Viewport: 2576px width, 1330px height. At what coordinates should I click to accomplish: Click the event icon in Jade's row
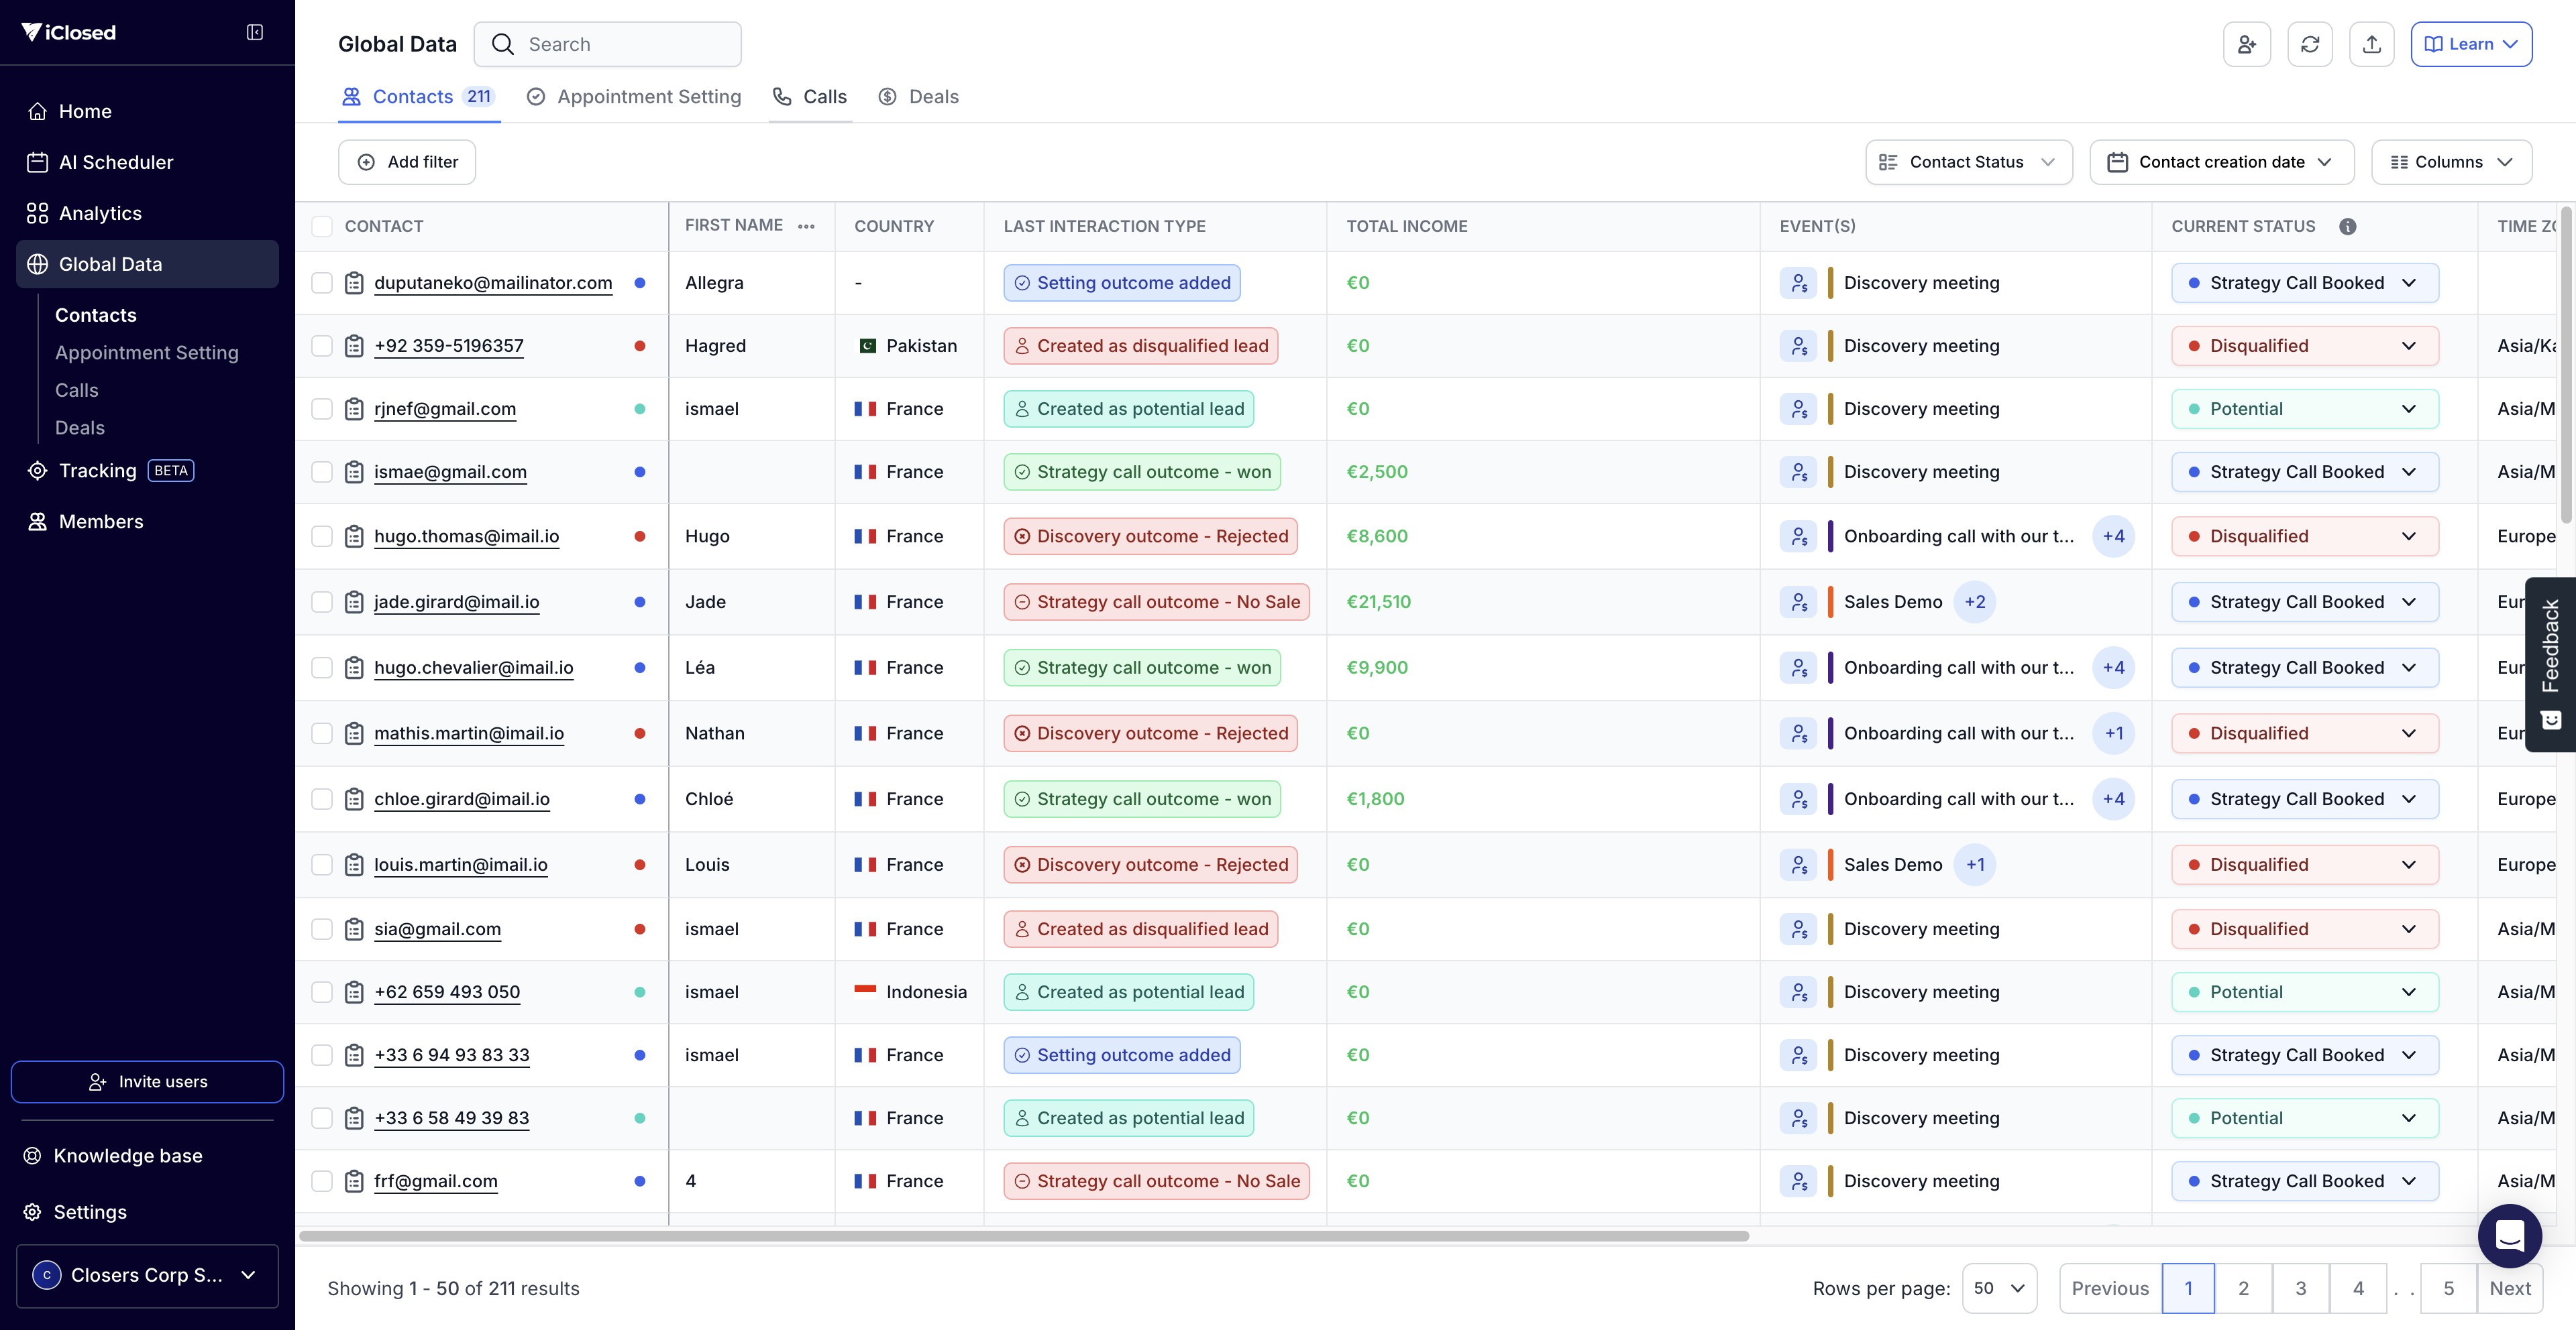[x=1798, y=603]
